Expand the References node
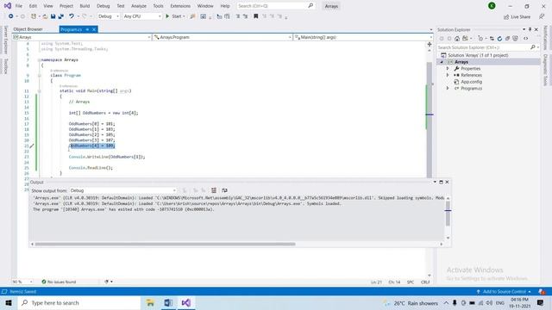This screenshot has width=552, height=310. point(448,75)
